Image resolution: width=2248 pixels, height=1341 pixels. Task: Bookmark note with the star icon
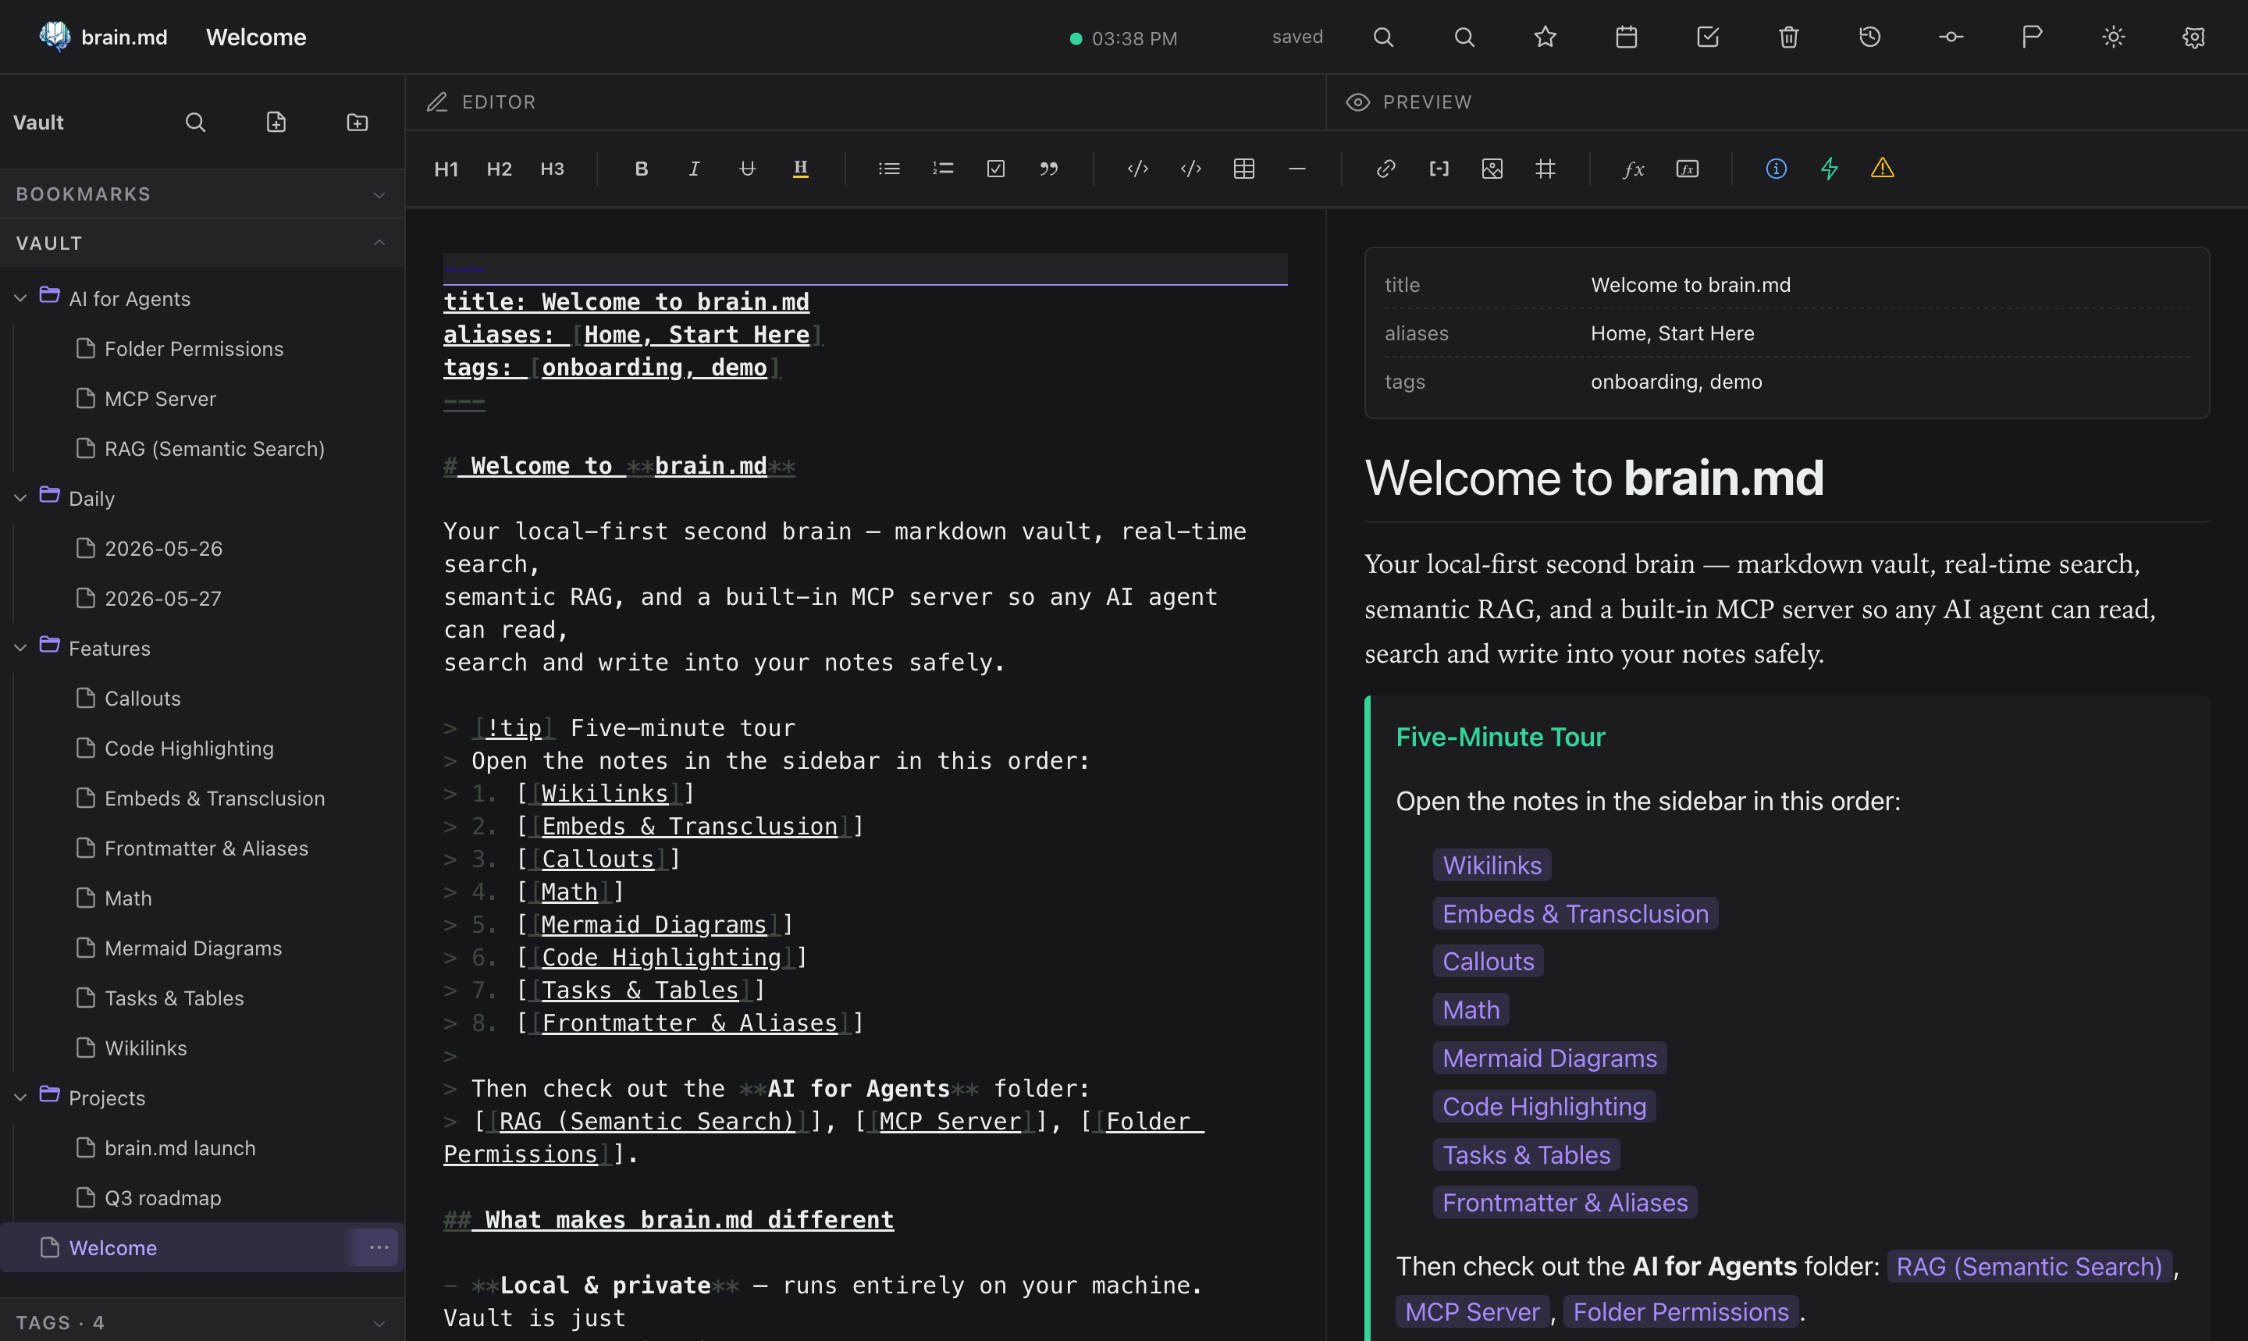click(1545, 37)
